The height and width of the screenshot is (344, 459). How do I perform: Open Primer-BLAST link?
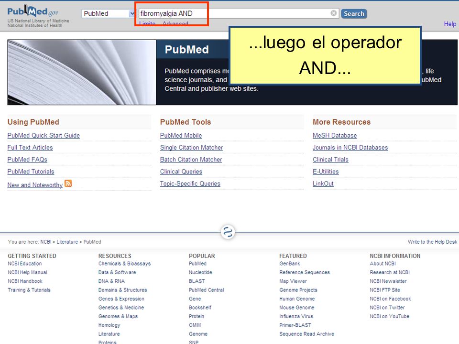pyautogui.click(x=295, y=325)
